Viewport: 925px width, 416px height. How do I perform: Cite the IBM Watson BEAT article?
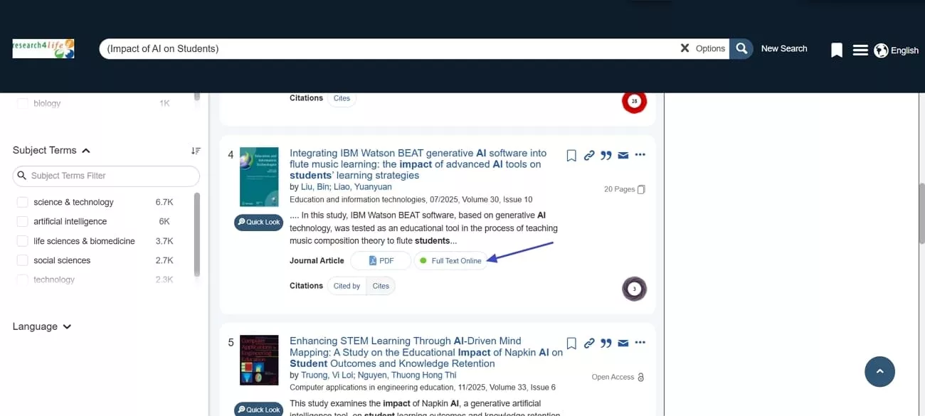pyautogui.click(x=606, y=155)
